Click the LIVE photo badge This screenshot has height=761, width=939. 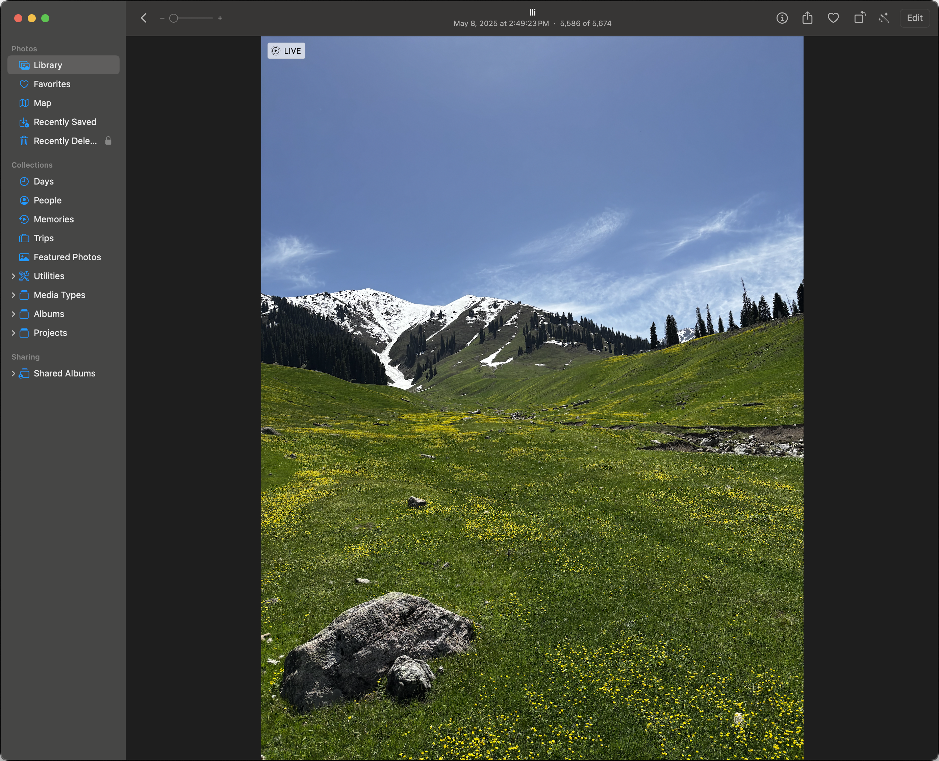[x=286, y=51]
